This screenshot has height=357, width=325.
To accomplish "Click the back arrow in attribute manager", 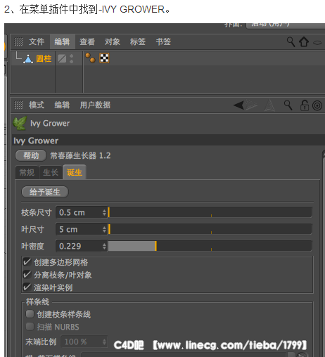I will point(238,105).
